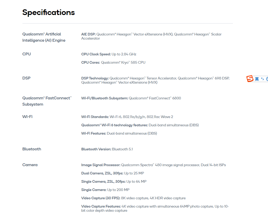Image resolution: width=268 pixels, height=213 pixels.
Task: Click the CPU Cores Kryo 585 entry
Action: pyautogui.click(x=113, y=62)
